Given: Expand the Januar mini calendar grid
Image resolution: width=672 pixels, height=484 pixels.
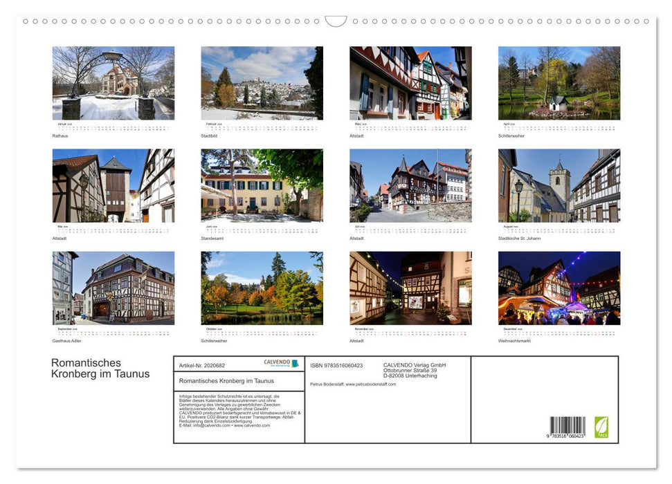Looking at the screenshot, I should coord(113,127).
